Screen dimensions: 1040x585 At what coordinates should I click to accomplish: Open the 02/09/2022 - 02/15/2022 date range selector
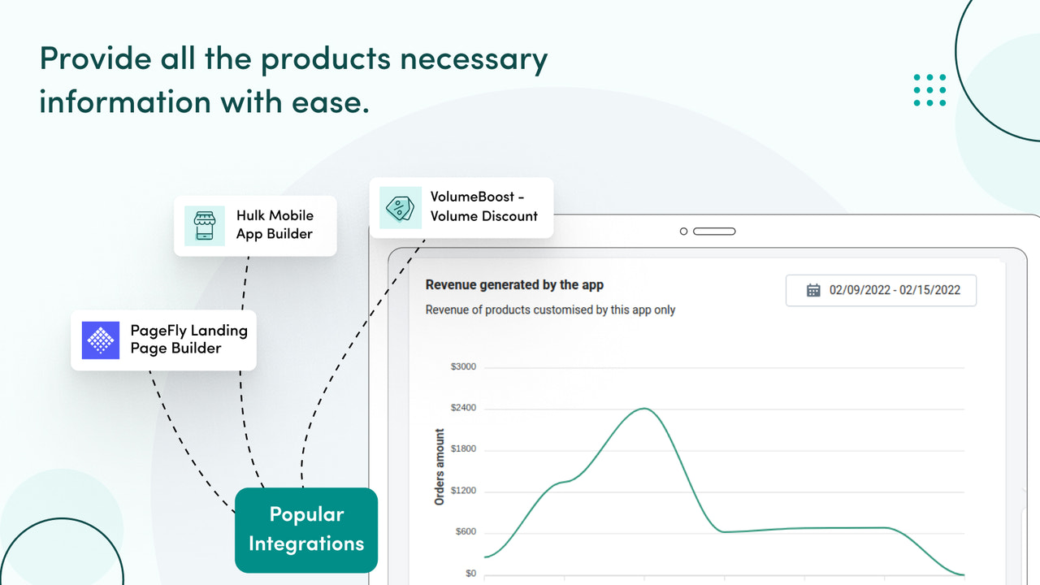[881, 290]
